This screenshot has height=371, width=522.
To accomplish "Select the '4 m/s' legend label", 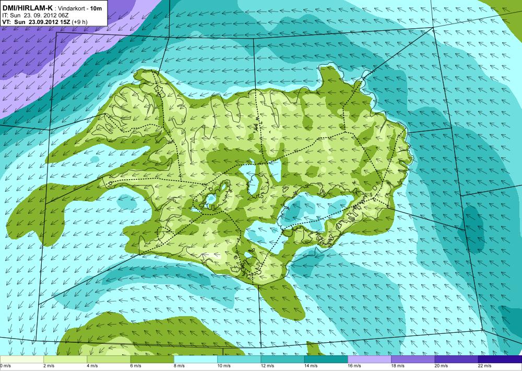I will click(x=92, y=366).
